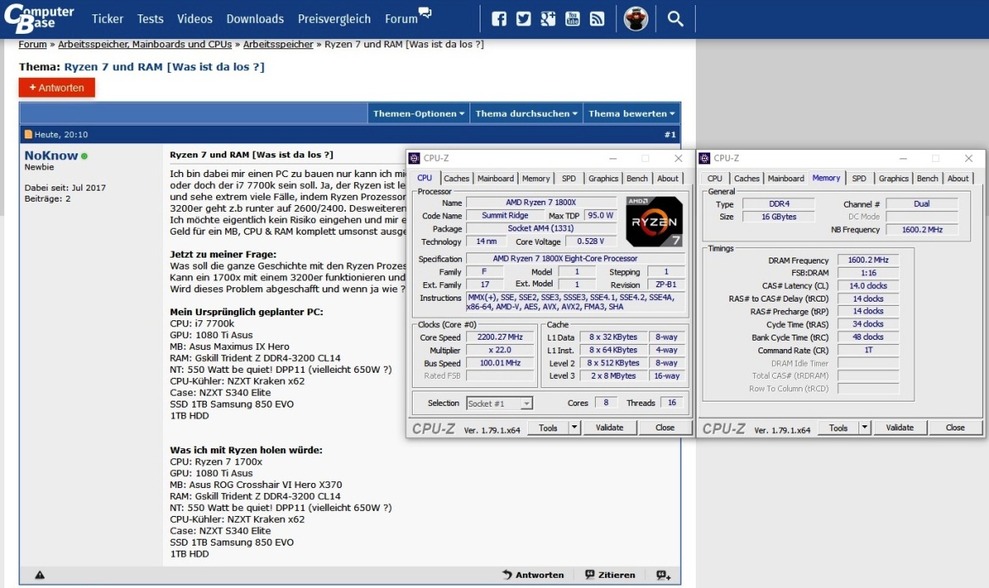Open Tests in the navigation bar
Viewport: 989px width, 588px height.
(150, 19)
